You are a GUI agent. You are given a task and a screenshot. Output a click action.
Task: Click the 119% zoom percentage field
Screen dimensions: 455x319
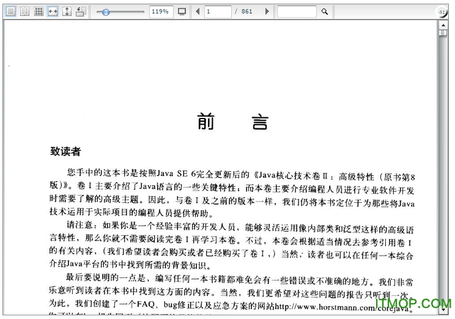(x=161, y=12)
